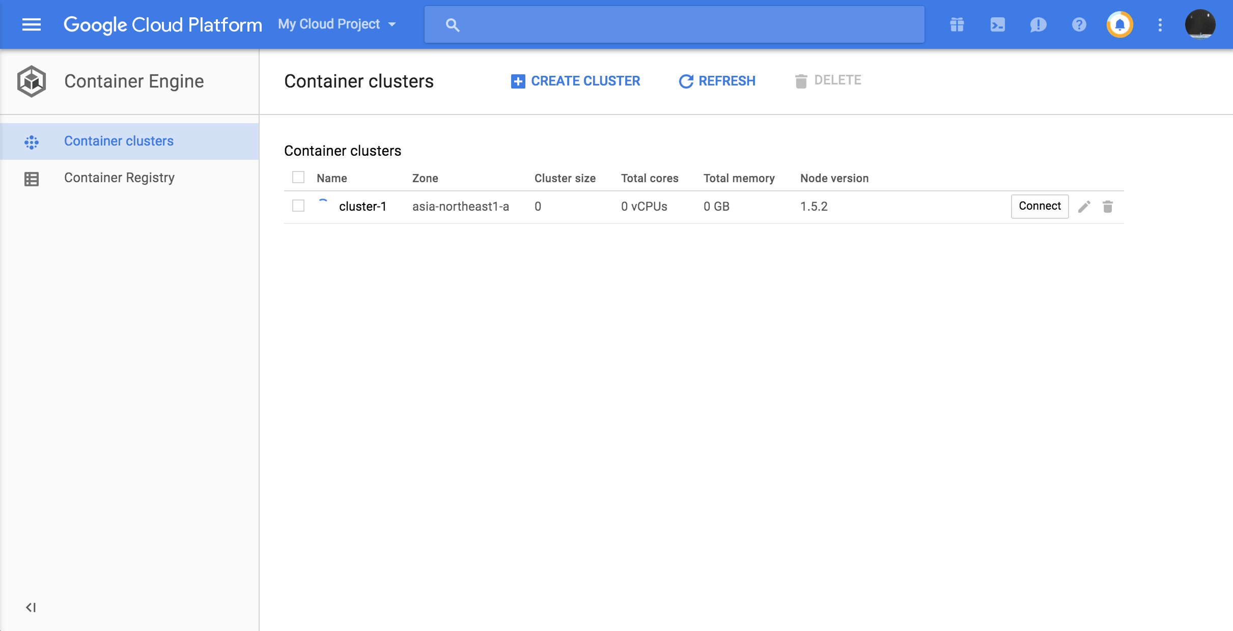The height and width of the screenshot is (631, 1233).
Task: Select Container clusters in the sidebar
Action: pyautogui.click(x=129, y=141)
